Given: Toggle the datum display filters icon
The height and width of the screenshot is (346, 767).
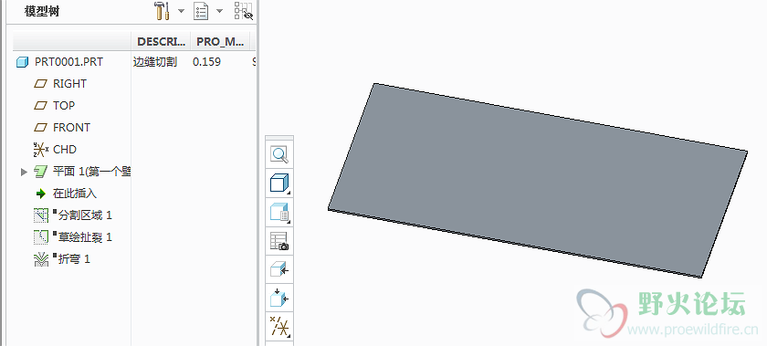Looking at the screenshot, I should pos(279,326).
